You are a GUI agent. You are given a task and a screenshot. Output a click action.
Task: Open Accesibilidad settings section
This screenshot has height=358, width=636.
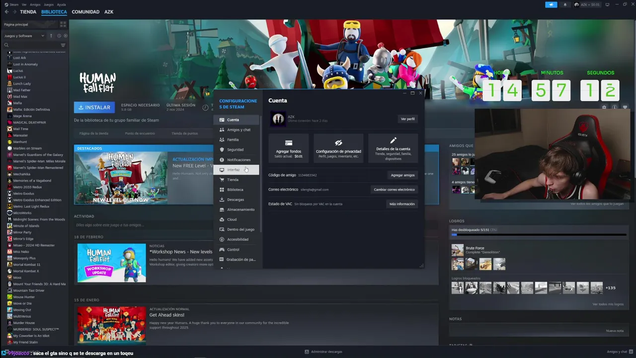click(237, 239)
